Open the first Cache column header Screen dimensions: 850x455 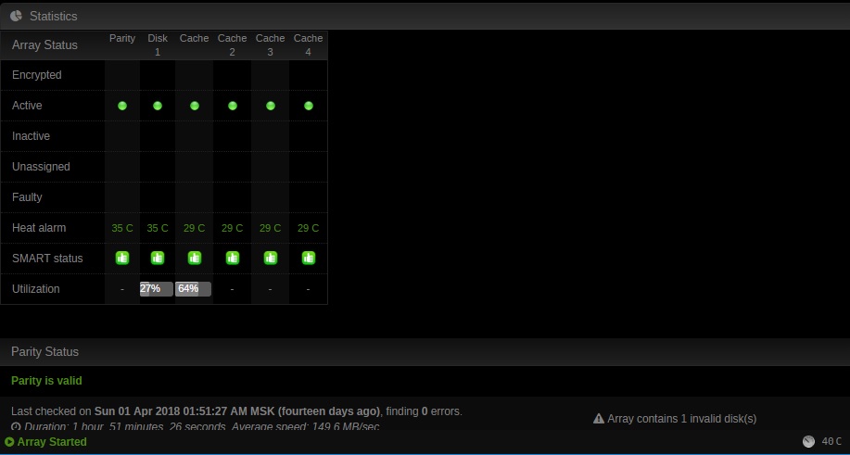194,39
